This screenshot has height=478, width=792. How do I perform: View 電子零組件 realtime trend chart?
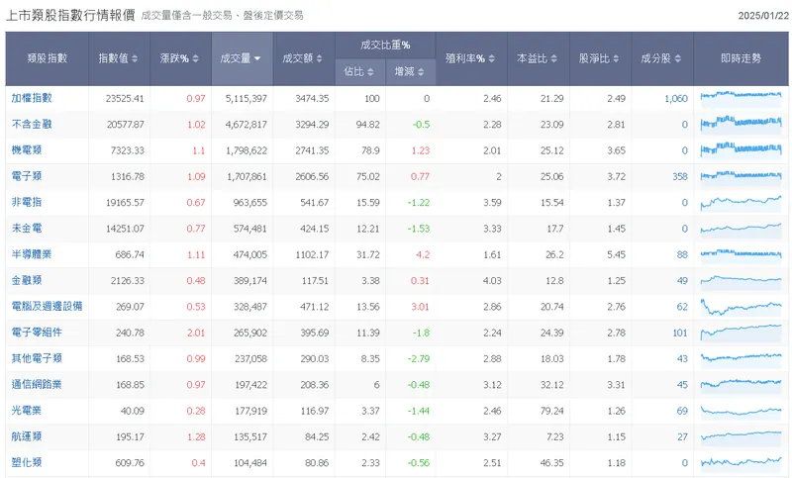[741, 333]
